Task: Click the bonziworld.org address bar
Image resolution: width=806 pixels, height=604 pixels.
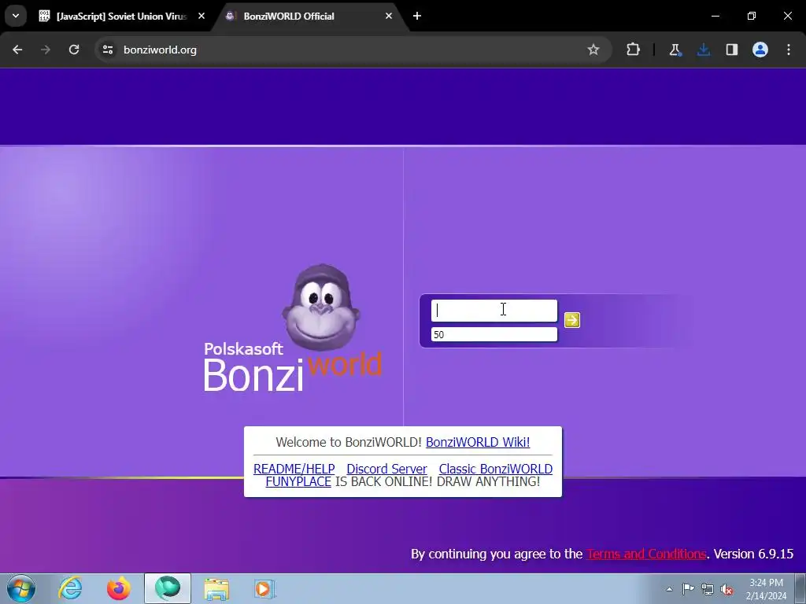Action: coord(352,50)
